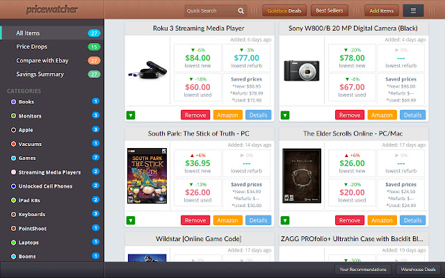
Task: Click the Games count badge 7
Action: click(x=96, y=158)
